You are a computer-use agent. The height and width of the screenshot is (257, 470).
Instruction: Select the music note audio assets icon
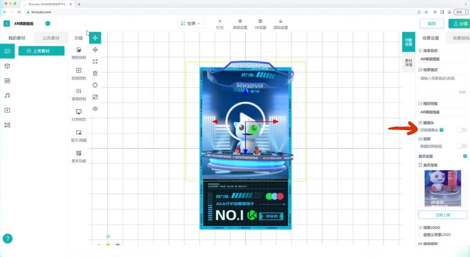tap(7, 95)
